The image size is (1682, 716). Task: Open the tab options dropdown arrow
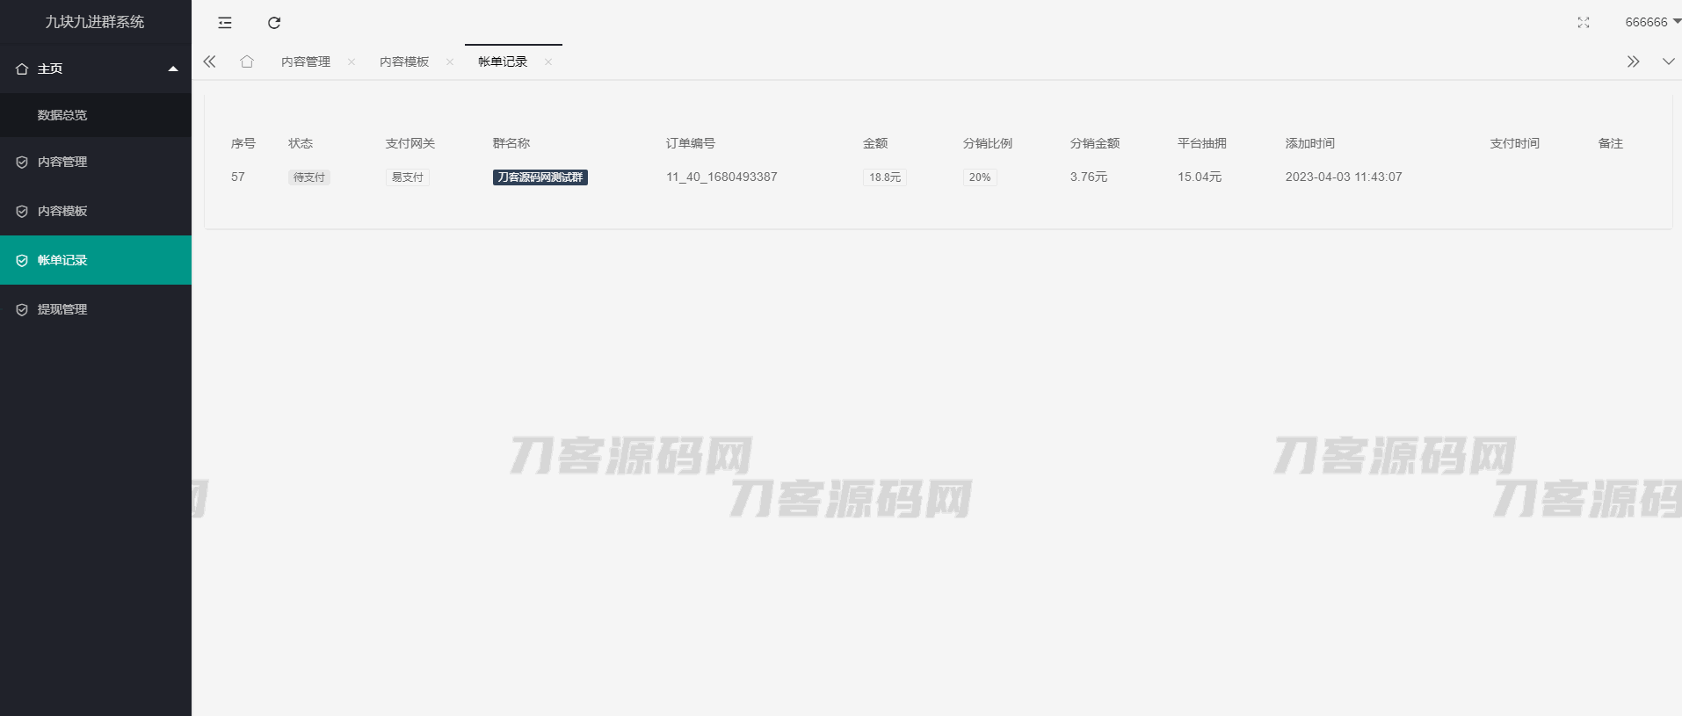pyautogui.click(x=1668, y=61)
